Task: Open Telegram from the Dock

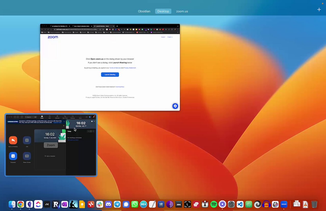Action: coord(117,204)
